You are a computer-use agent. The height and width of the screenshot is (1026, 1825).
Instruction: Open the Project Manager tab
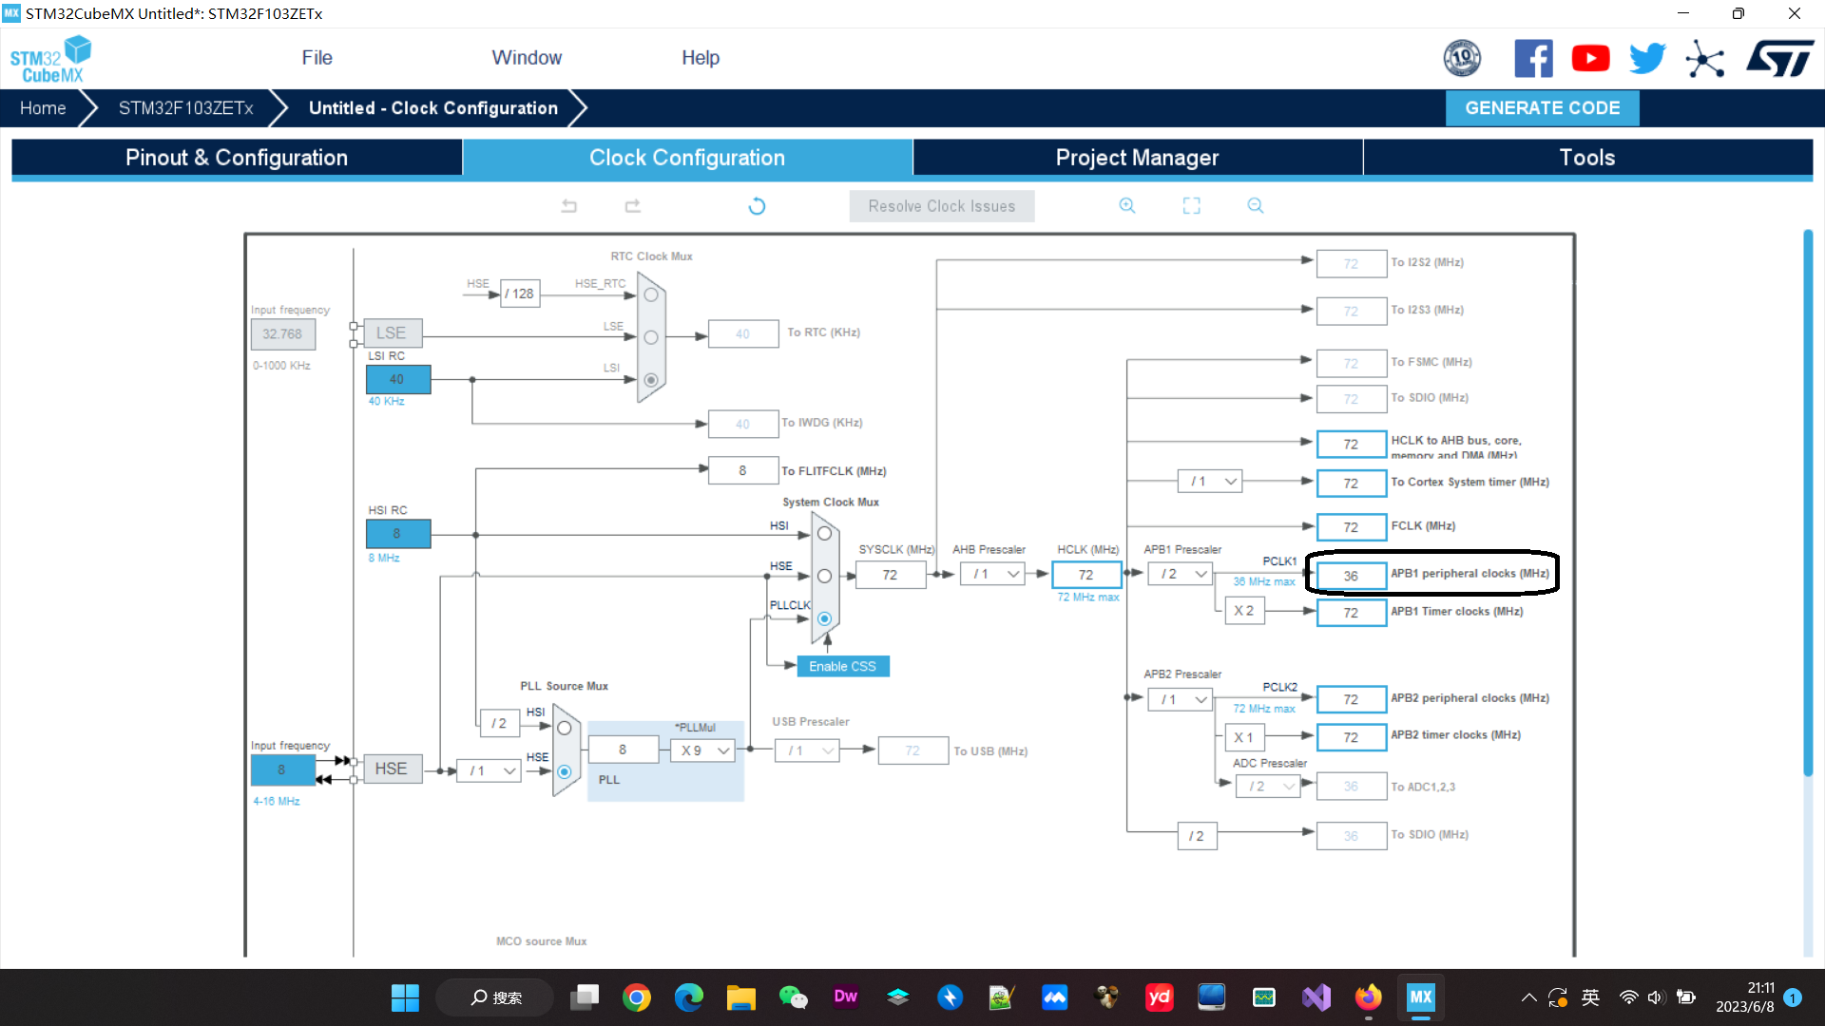click(x=1137, y=158)
